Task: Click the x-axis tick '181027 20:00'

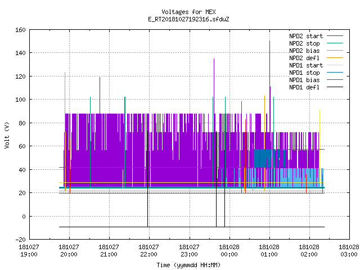Action: click(x=69, y=251)
